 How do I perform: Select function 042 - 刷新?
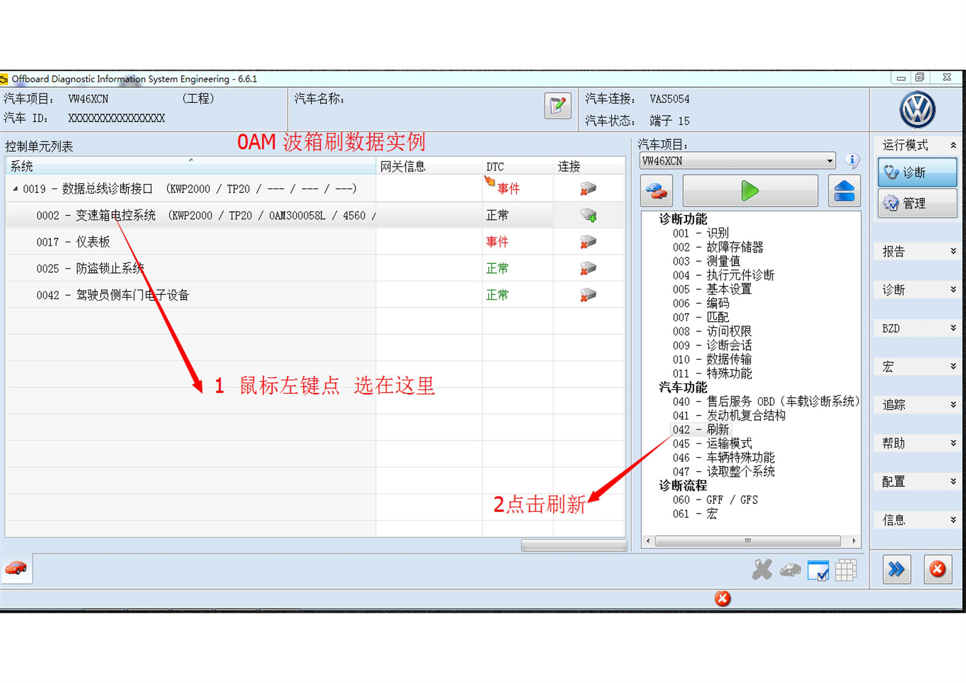coord(700,429)
